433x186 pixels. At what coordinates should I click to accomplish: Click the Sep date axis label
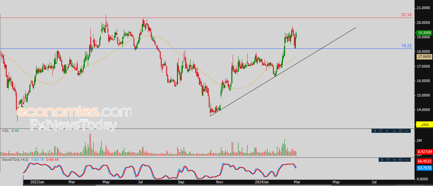point(181,182)
